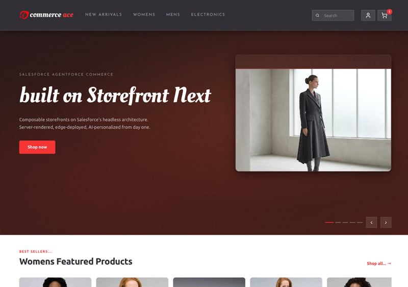Follow the Shop all link

click(379, 264)
